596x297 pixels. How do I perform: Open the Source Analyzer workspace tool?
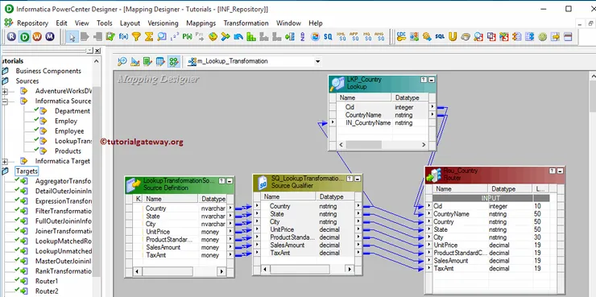(122, 61)
